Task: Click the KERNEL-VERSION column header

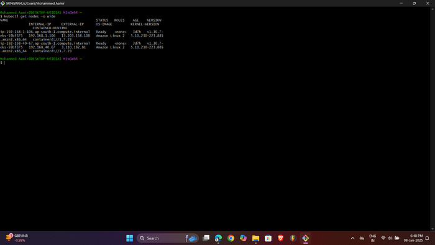Action: (145, 24)
